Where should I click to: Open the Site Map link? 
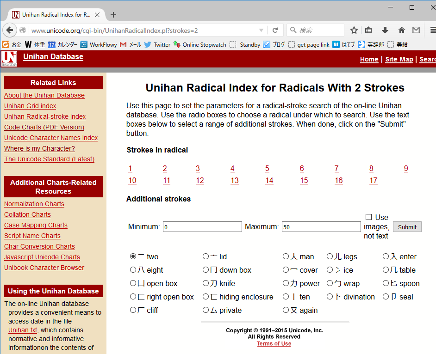(x=399, y=59)
